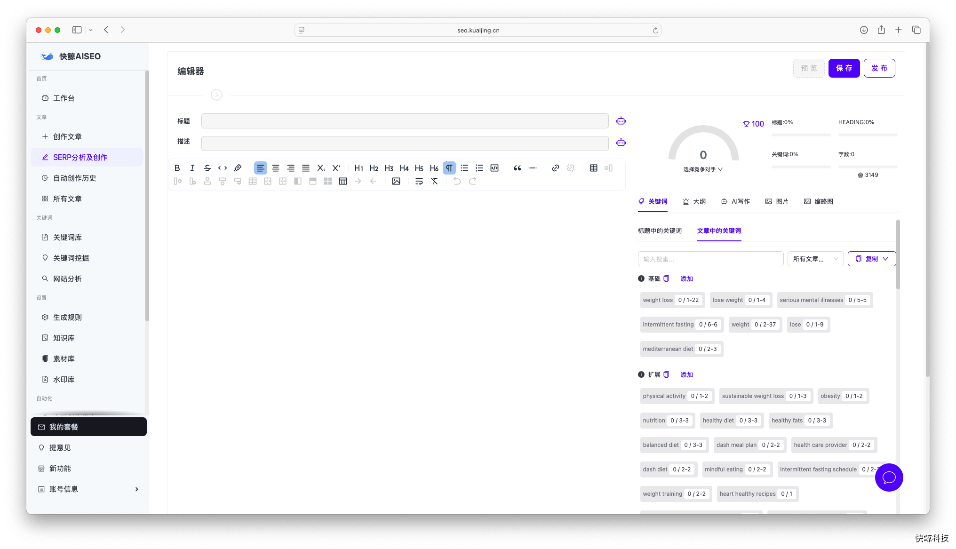The width and height of the screenshot is (956, 549).
Task: Reload page in Safari address bar
Action: tap(655, 30)
